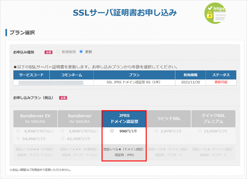Select ラピッドSSL 2,970円/1年 option
This screenshot has height=179, width=247.
tap(156, 131)
